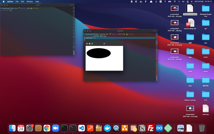Select the app folder on desktop
214x134 pixels.
click(x=190, y=53)
